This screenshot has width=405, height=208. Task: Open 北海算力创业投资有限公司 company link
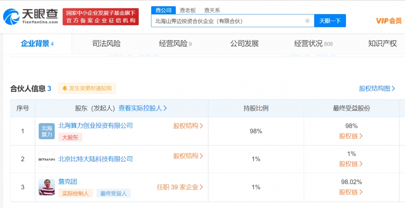[x=96, y=126]
